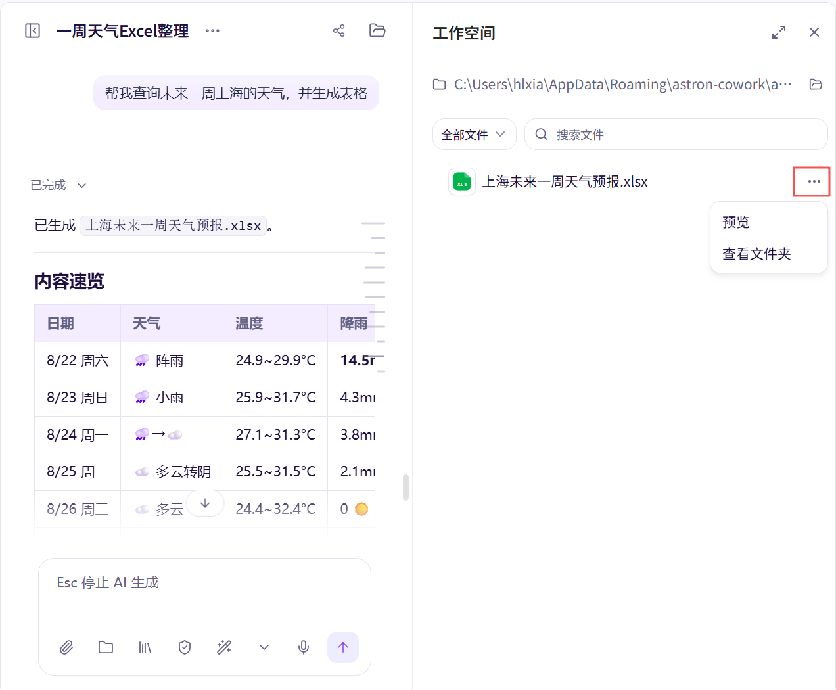Open the conversation title more options menu

pyautogui.click(x=212, y=31)
